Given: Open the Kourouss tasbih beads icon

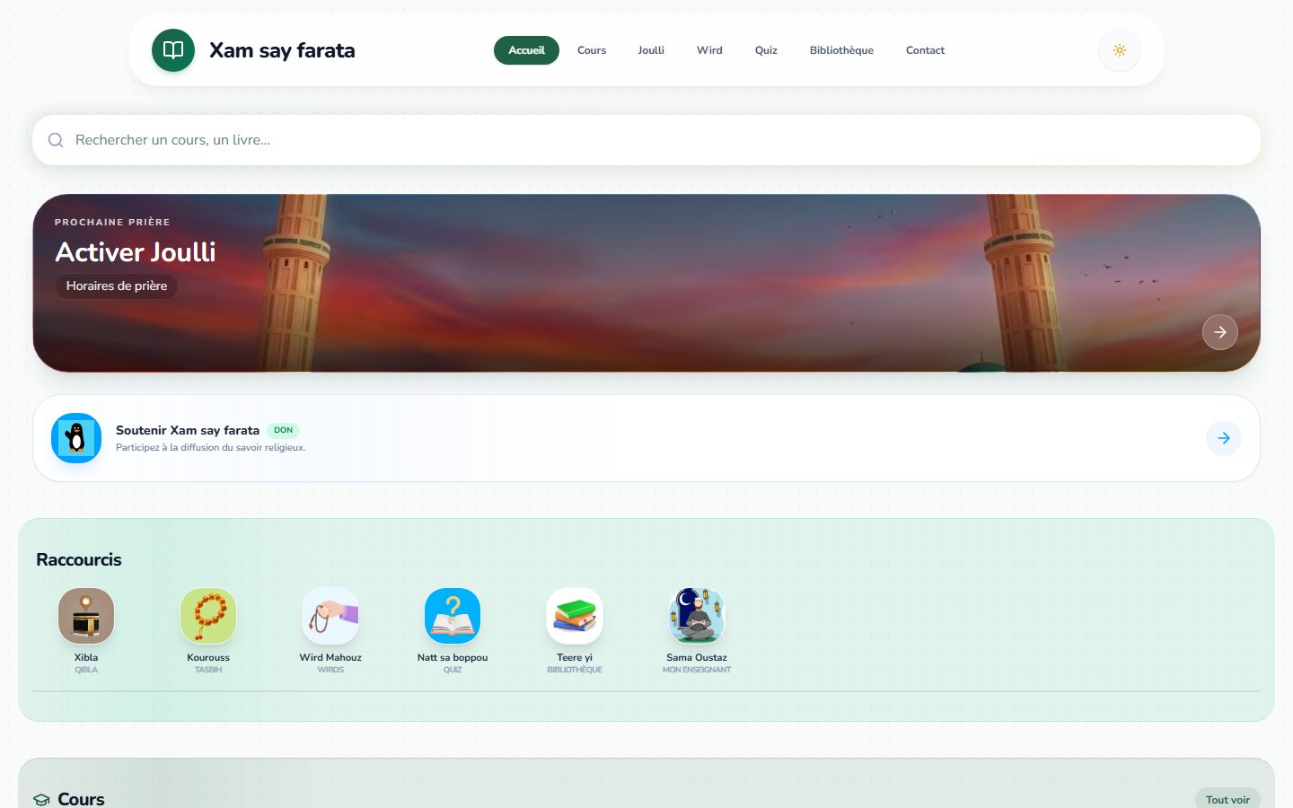Looking at the screenshot, I should pos(208,616).
